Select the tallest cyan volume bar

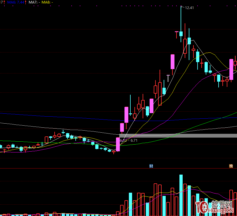(181, 195)
